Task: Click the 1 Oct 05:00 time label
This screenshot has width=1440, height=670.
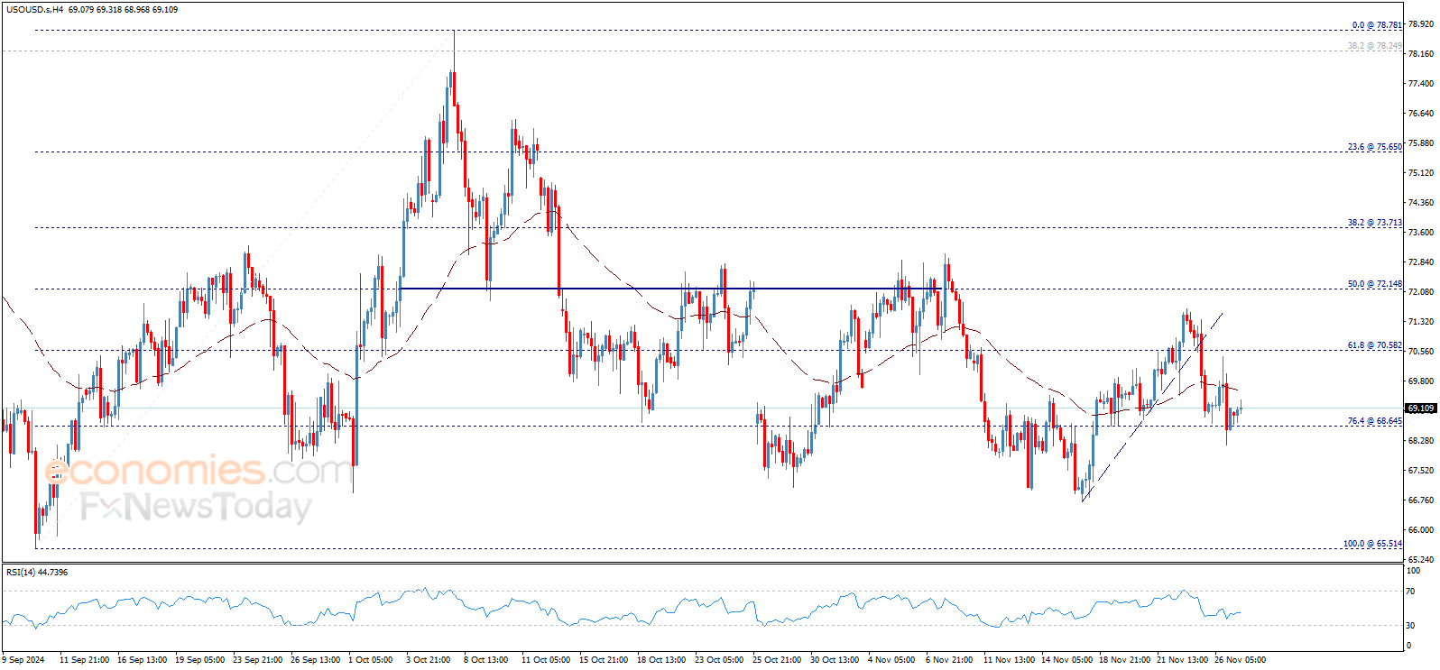Action: click(370, 660)
